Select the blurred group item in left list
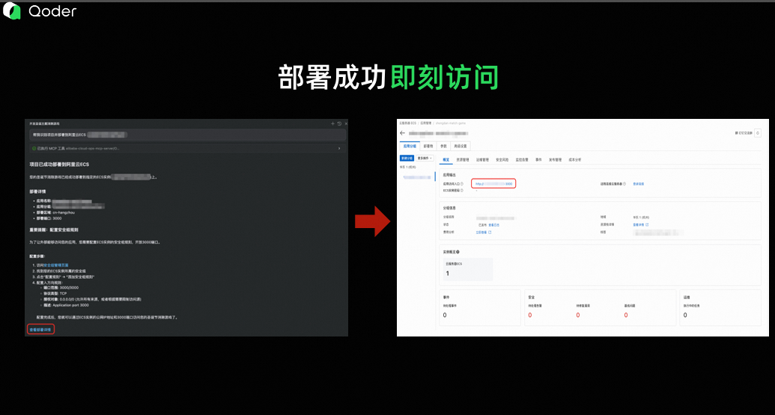The image size is (775, 415). (x=416, y=177)
